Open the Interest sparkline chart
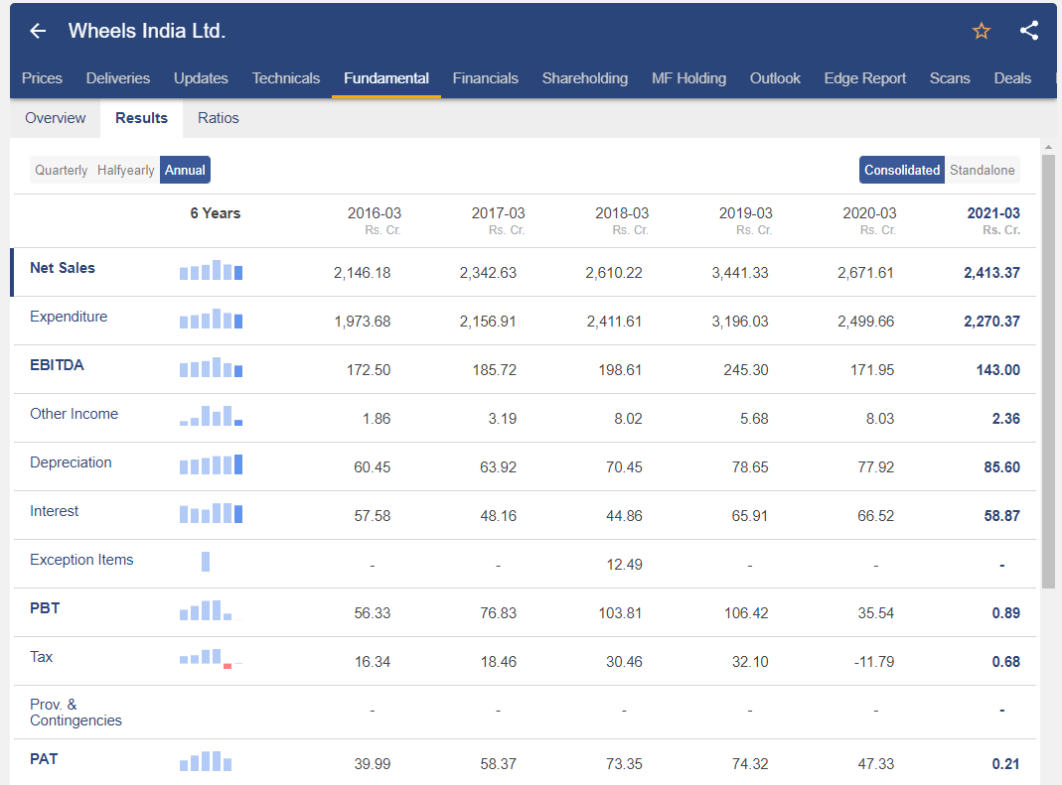Screen dimensions: 1062x785 coord(211,513)
